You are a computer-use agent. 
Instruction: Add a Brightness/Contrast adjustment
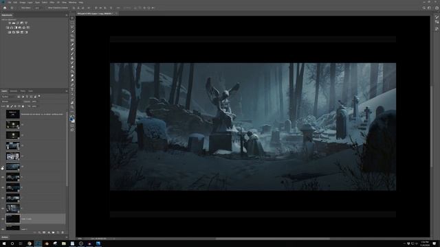[9, 23]
